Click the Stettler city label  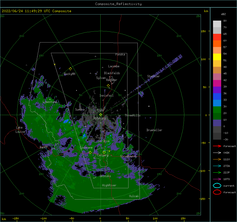click(154, 76)
